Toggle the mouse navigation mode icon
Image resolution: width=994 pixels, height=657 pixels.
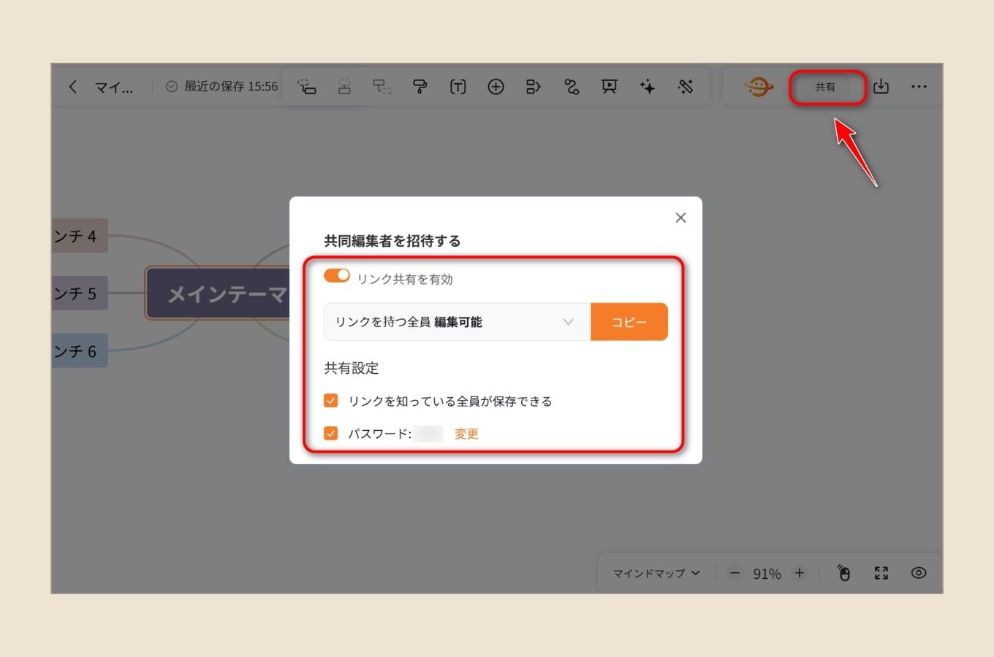[843, 573]
